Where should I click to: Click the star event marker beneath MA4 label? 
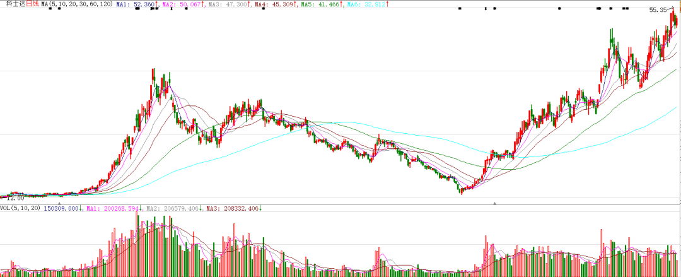pos(263,9)
